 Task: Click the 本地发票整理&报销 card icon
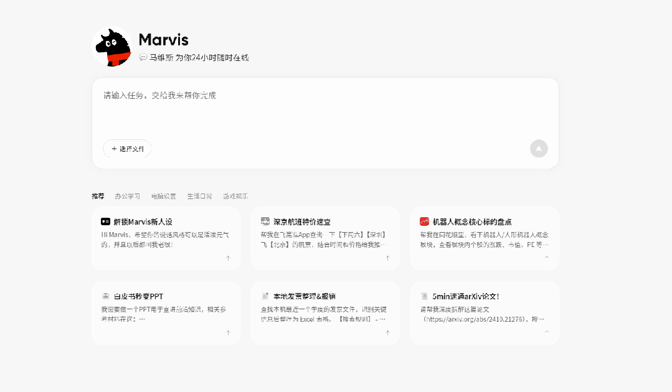[x=265, y=296]
